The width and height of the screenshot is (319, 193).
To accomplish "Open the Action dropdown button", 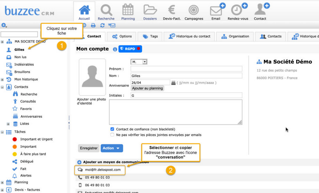I will click(112, 148).
